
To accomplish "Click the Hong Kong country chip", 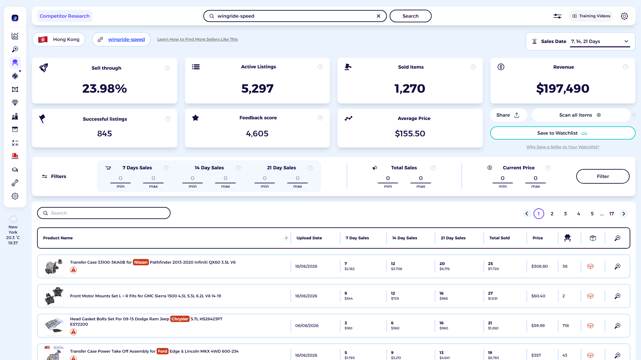I will click(59, 39).
